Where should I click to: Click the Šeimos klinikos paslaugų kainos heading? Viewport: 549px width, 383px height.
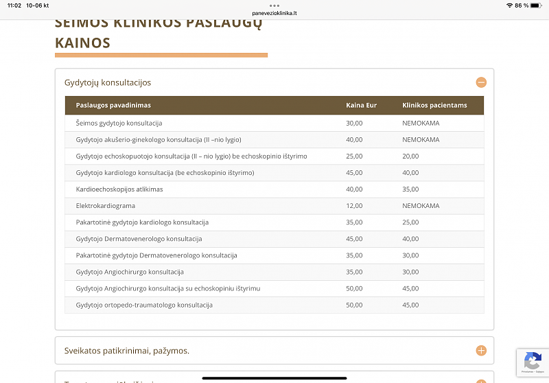coord(158,33)
